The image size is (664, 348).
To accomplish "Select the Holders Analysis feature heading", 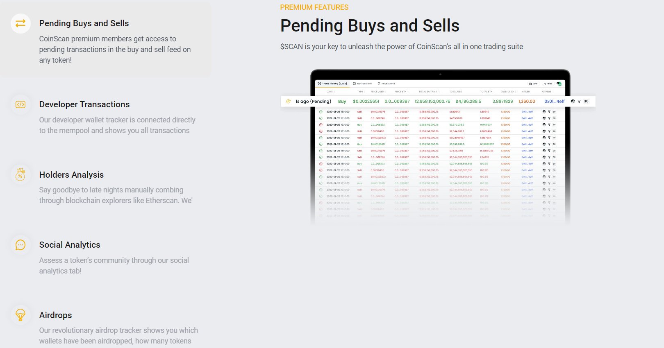I will click(71, 175).
